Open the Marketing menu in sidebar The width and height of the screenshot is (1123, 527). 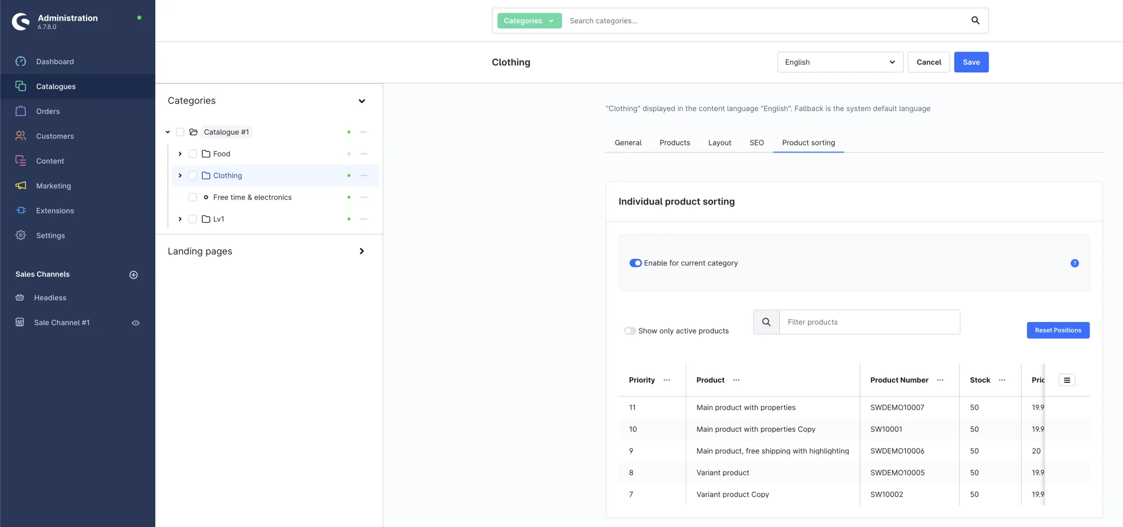pyautogui.click(x=53, y=186)
